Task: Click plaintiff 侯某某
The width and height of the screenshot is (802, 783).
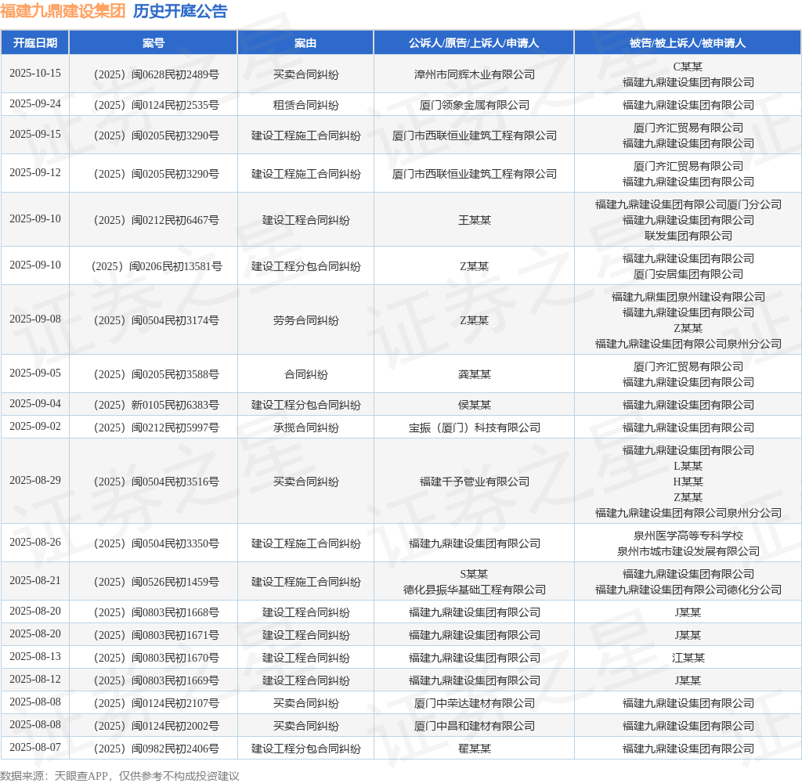Action: (474, 406)
